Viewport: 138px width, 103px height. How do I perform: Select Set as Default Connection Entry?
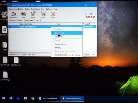68,55
